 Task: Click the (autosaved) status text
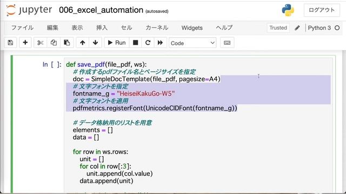click(x=157, y=11)
